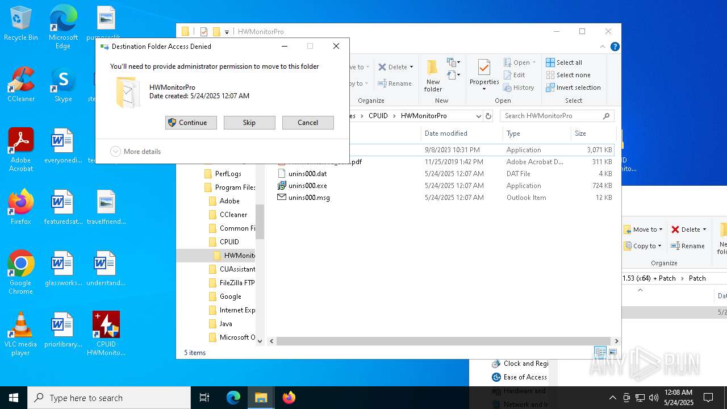The height and width of the screenshot is (409, 727).
Task: Click Edit in the ribbon Open group
Action: click(515, 75)
